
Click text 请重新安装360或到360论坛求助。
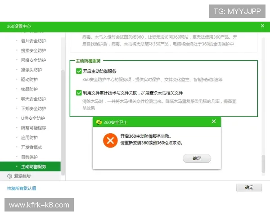(152, 143)
